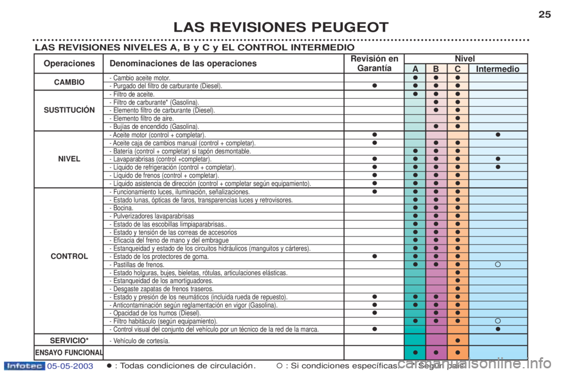Click the hollow circle legend symbol

[279, 365]
